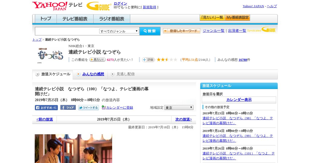Click the 見たい! plus button
This screenshot has height=163, width=310.
point(97,60)
